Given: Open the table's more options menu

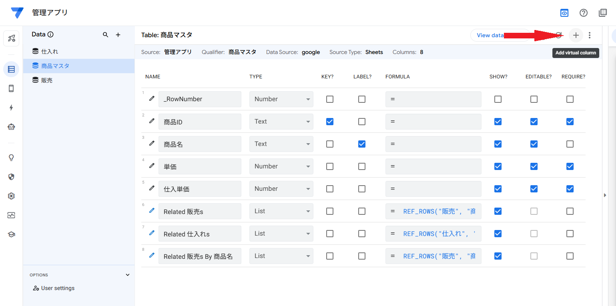Looking at the screenshot, I should pos(590,35).
